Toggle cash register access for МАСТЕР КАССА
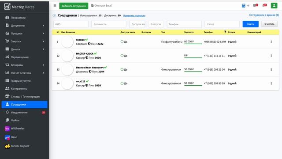This screenshot has height=159, width=282. pyautogui.click(x=122, y=56)
